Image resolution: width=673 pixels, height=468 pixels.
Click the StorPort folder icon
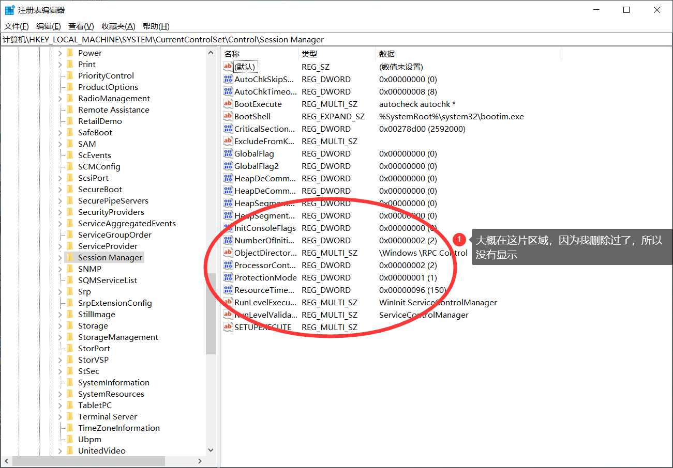point(70,348)
